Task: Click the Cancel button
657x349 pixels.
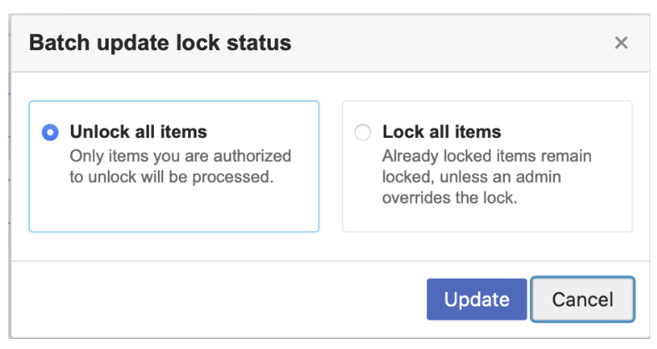Action: point(583,299)
